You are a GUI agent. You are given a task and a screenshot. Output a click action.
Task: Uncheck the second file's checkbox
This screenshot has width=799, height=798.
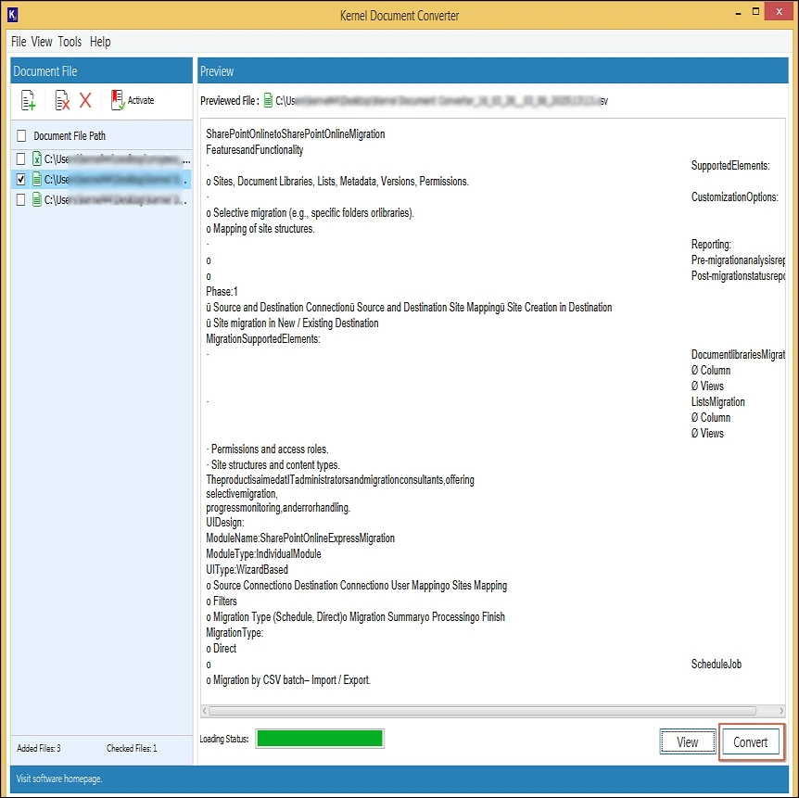tap(20, 180)
